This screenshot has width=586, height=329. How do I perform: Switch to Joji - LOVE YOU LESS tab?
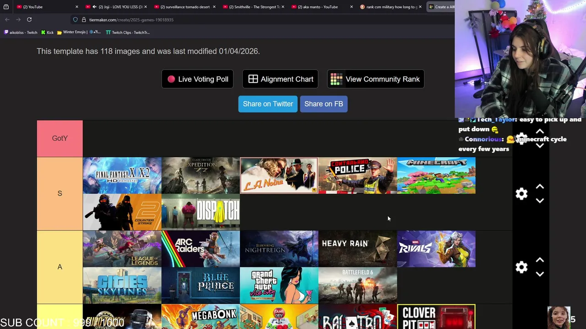coord(115,7)
